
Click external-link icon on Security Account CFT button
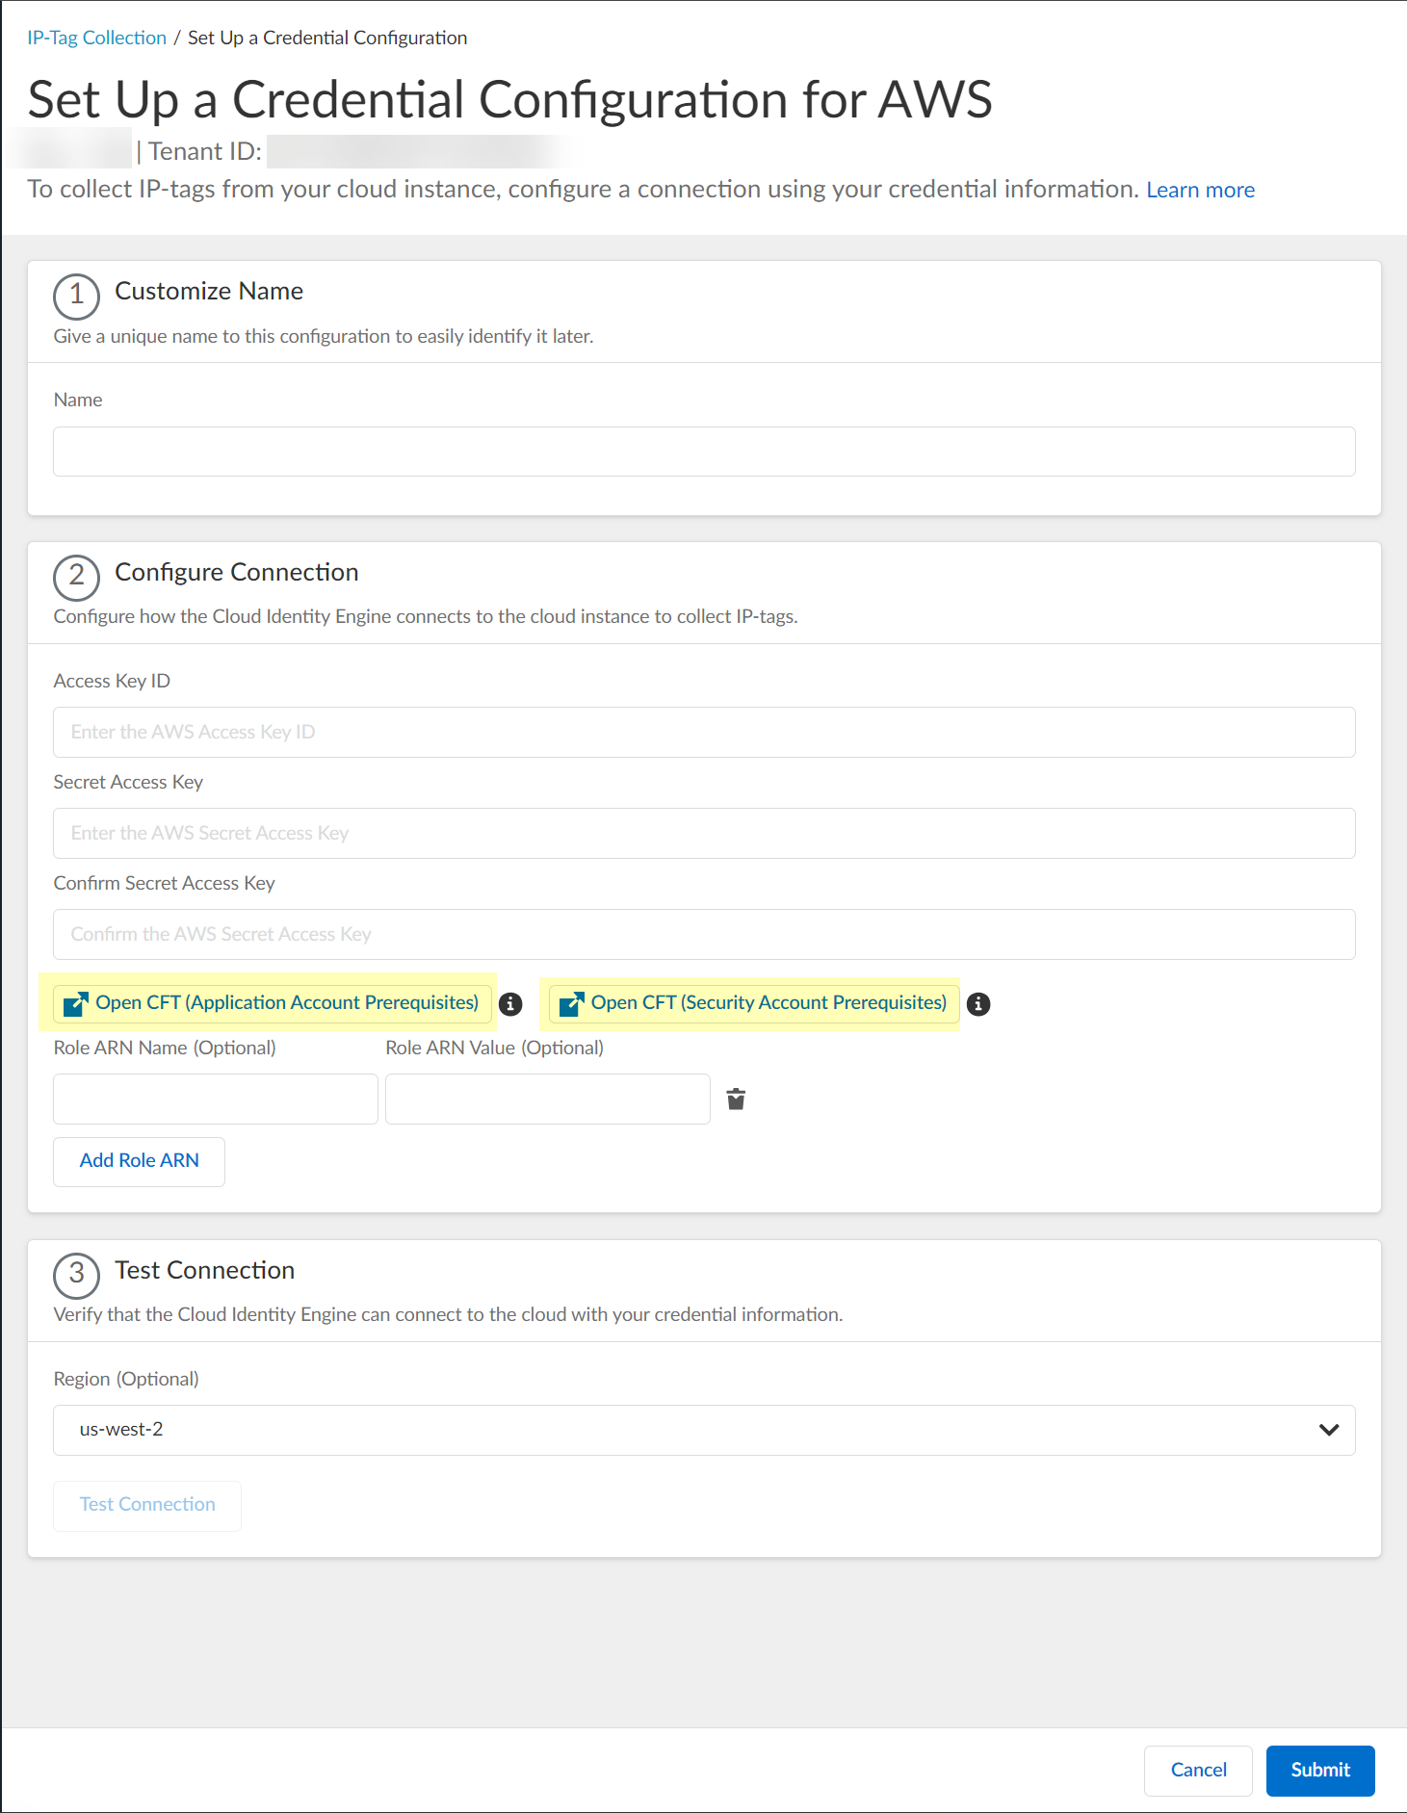(571, 1004)
